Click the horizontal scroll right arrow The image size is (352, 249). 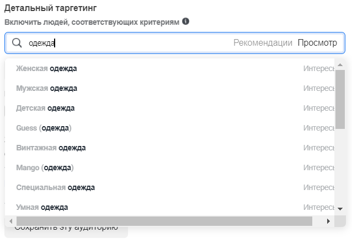point(328,221)
